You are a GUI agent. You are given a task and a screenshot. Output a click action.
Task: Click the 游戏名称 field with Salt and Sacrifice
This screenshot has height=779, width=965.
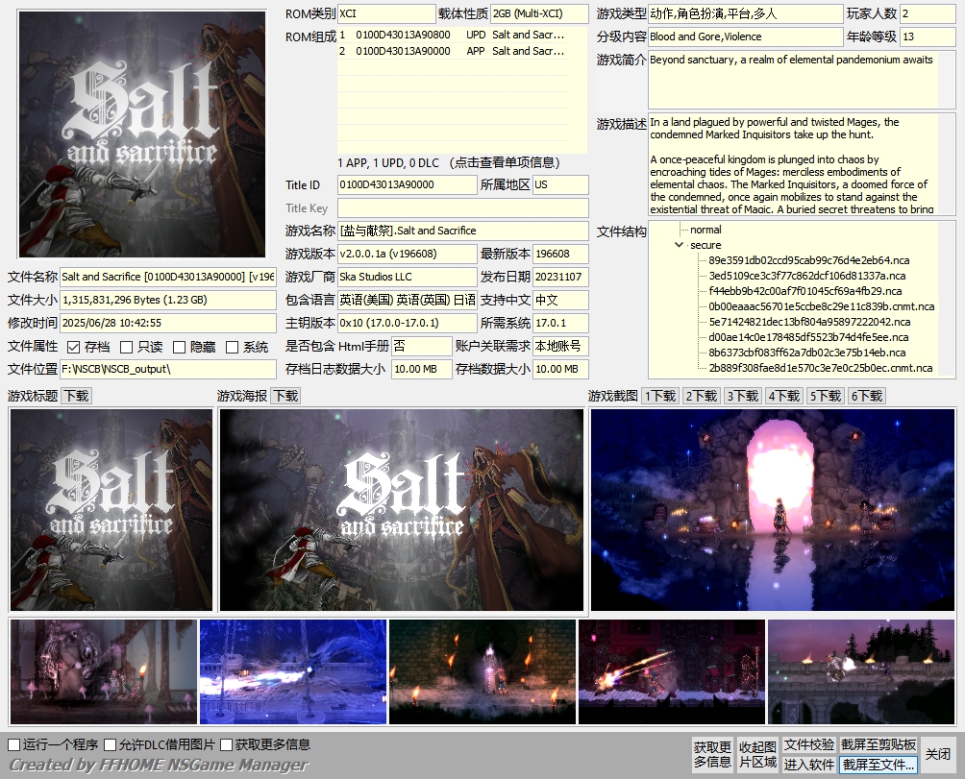click(463, 231)
